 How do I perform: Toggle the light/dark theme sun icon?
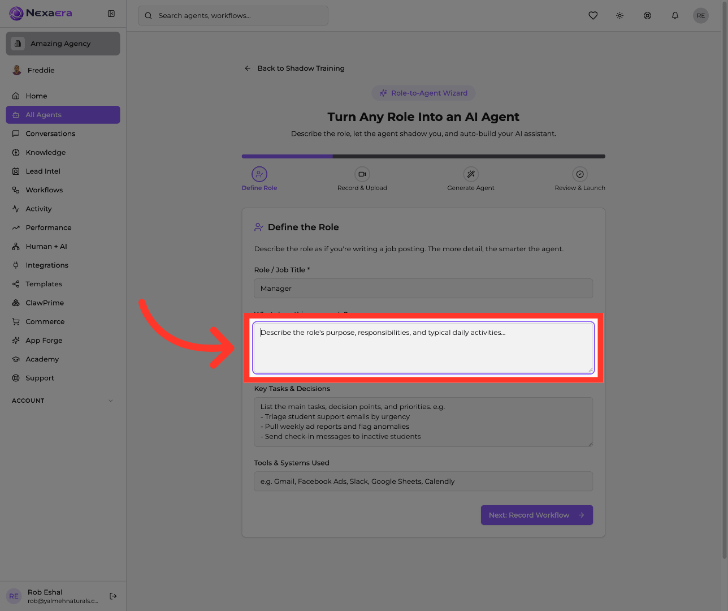point(620,16)
